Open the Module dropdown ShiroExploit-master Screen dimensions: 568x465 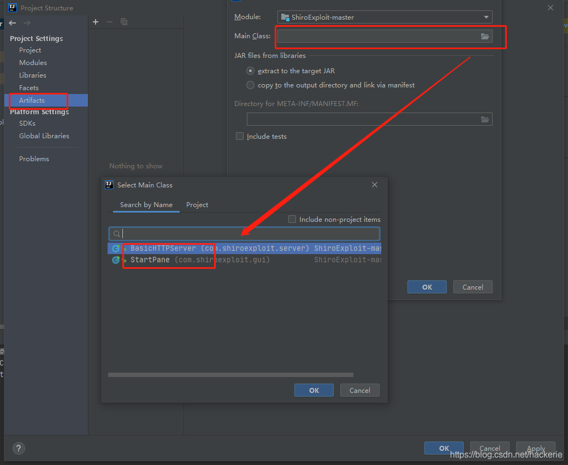coord(384,17)
